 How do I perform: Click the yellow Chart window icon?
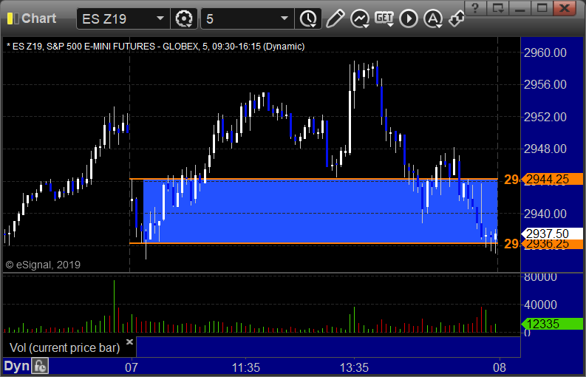point(13,18)
